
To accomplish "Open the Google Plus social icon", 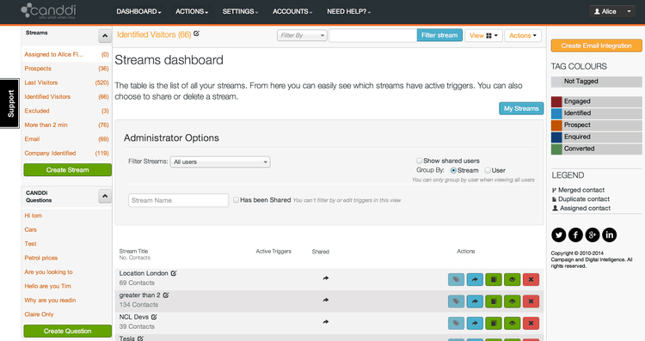I will (593, 235).
